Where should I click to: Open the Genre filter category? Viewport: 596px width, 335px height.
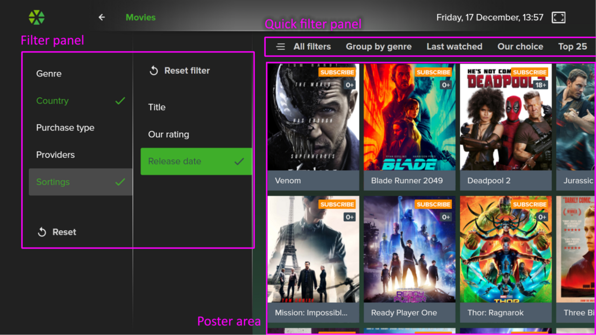click(80, 74)
